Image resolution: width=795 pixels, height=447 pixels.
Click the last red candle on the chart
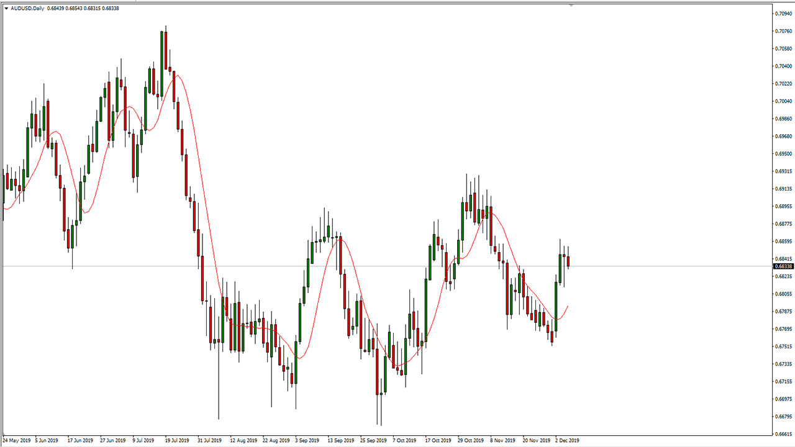(x=568, y=261)
